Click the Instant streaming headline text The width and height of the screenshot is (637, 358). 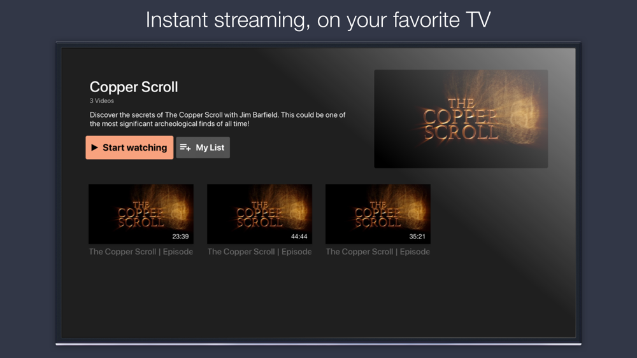point(318,20)
